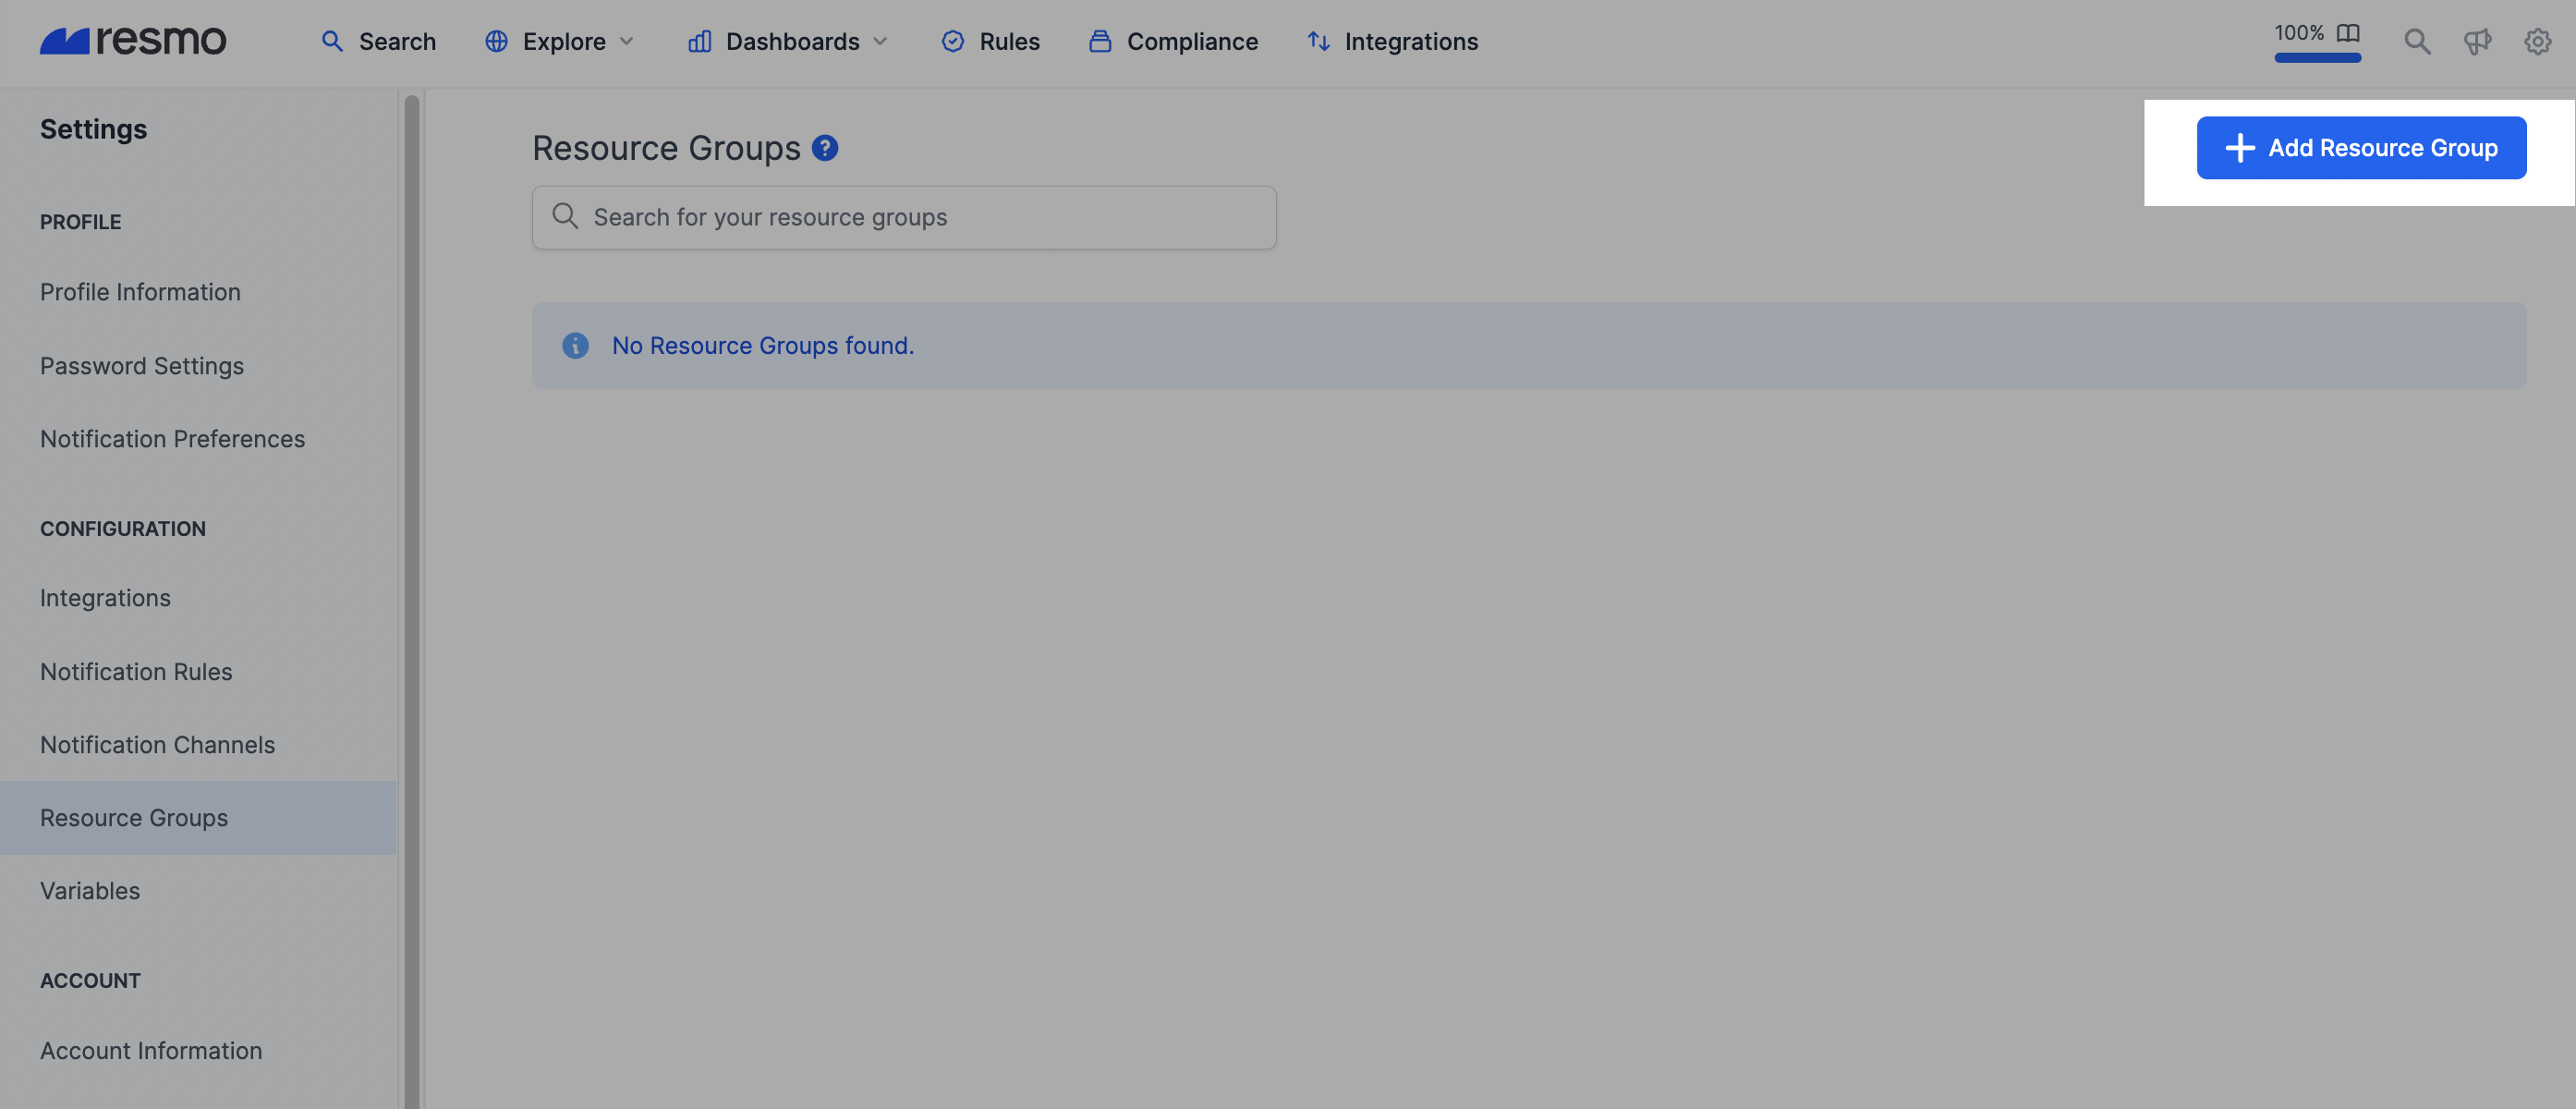Click the settings sidebar scrollbar

pos(411,600)
